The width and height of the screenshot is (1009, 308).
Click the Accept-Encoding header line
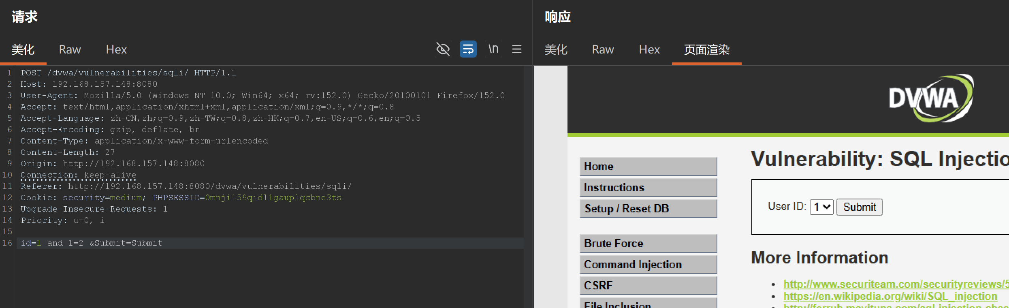point(110,130)
